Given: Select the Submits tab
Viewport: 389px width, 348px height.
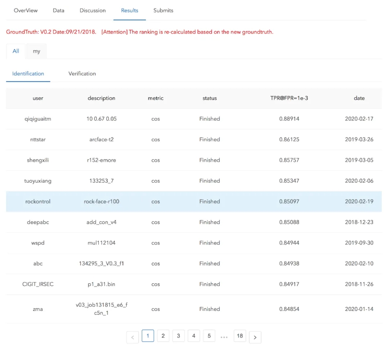Looking at the screenshot, I should click(x=163, y=10).
